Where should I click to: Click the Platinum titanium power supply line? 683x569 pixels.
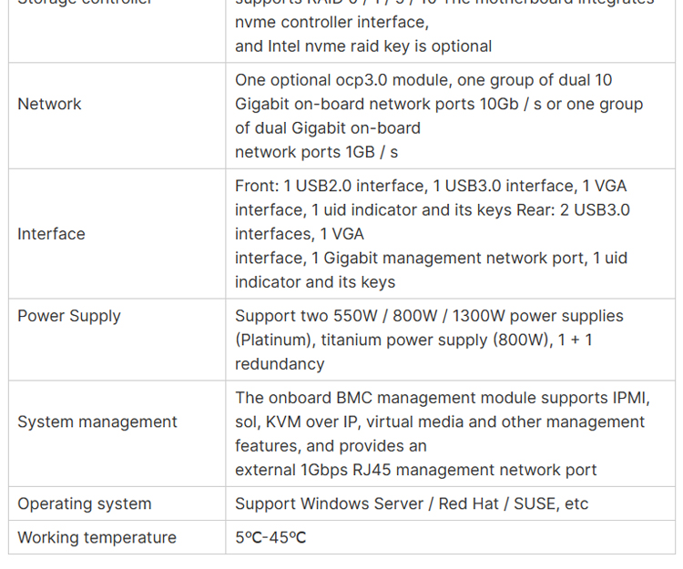[x=413, y=340]
